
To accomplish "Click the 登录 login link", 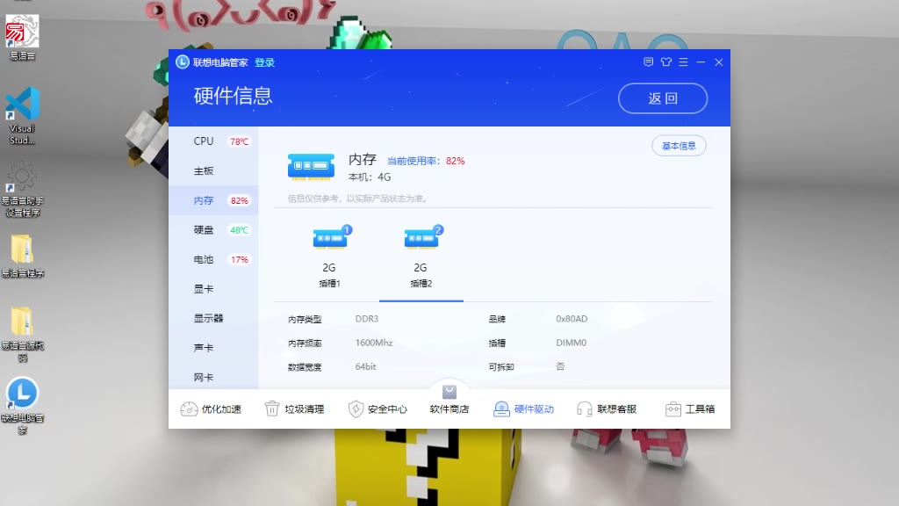I will [264, 62].
